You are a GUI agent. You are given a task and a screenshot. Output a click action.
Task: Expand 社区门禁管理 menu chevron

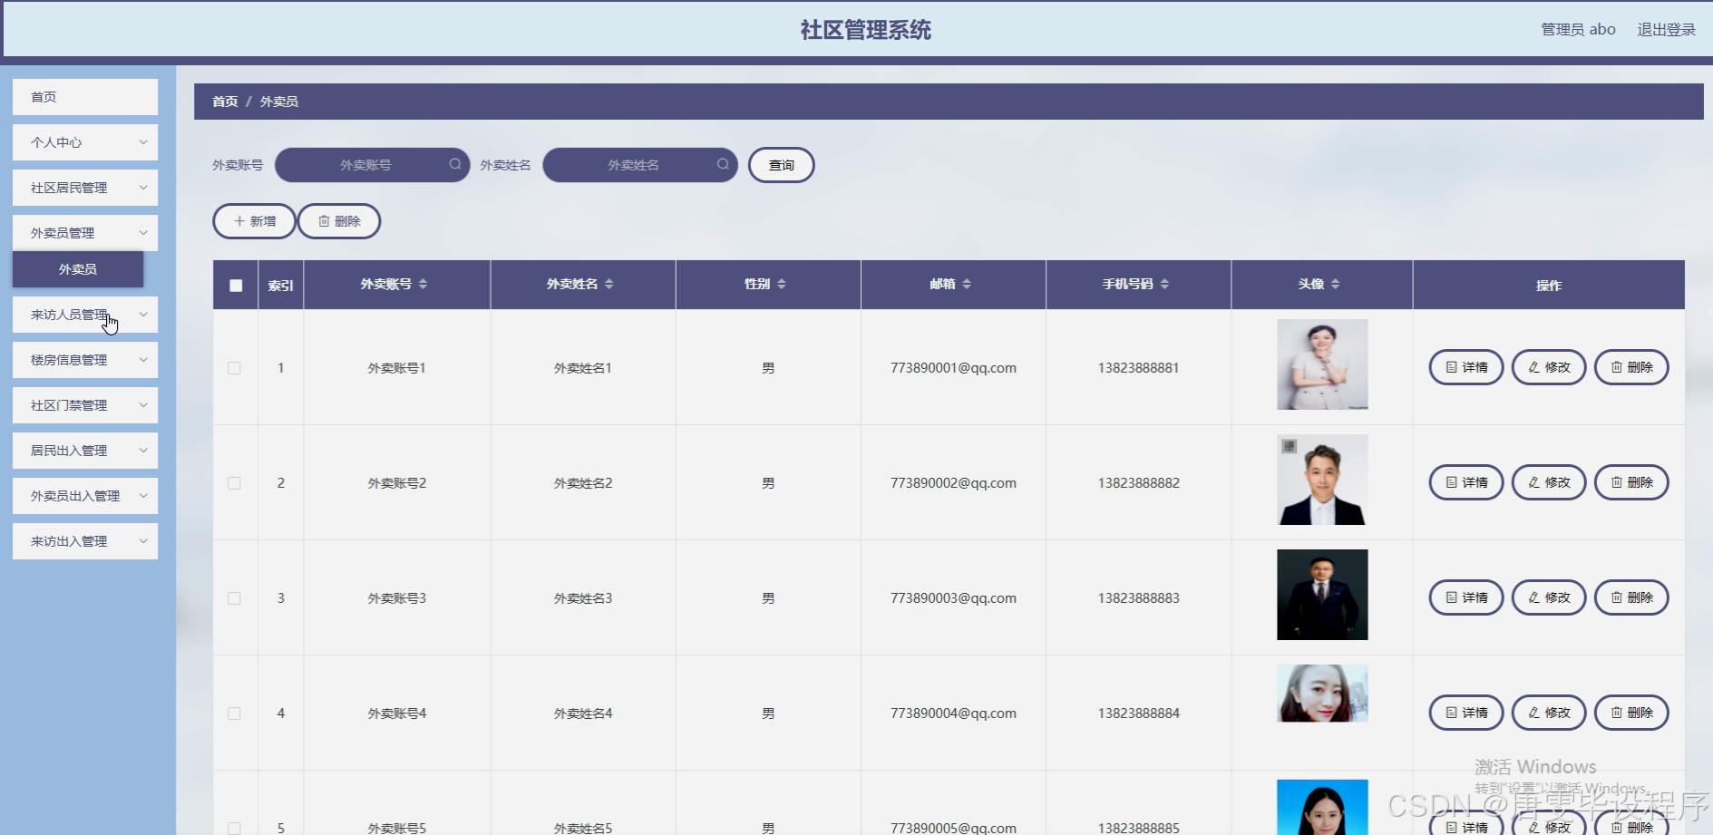click(x=143, y=405)
